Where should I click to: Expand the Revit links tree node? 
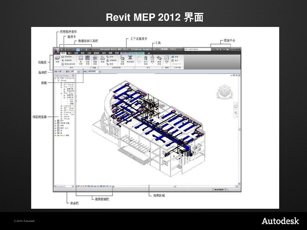coord(55,135)
